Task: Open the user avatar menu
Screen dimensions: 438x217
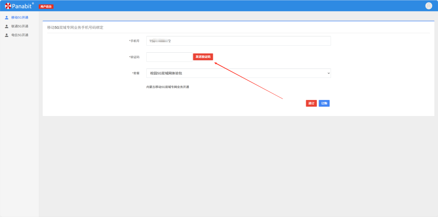Action: 429,6
